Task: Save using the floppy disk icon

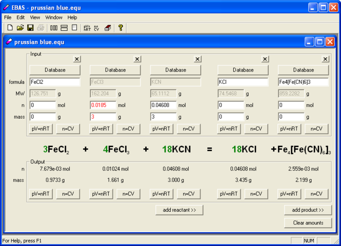Action: [30, 28]
